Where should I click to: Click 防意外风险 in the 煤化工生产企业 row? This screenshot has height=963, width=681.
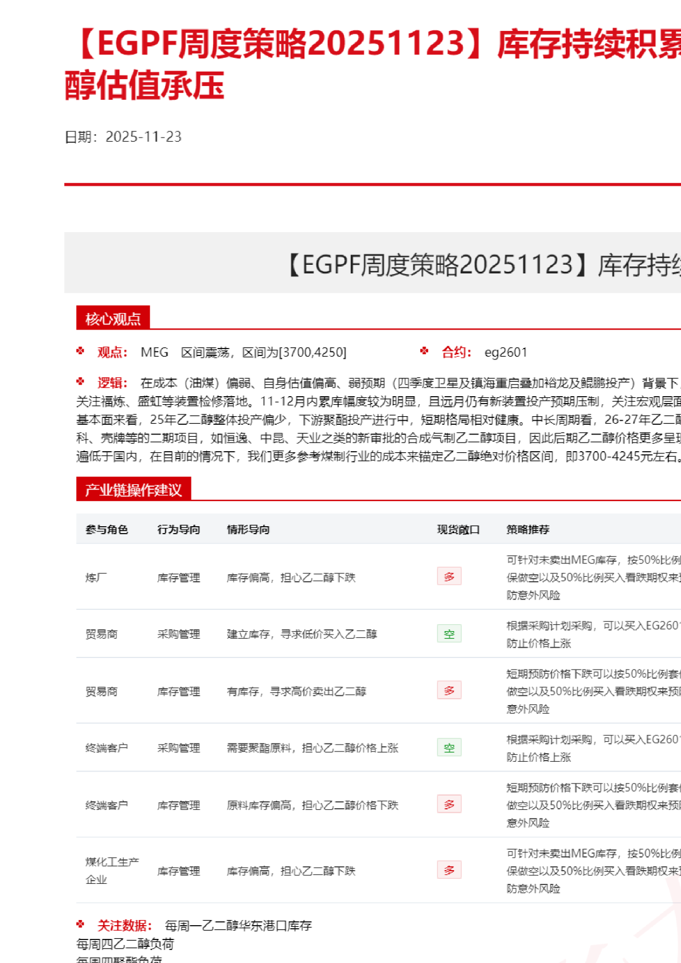533,888
